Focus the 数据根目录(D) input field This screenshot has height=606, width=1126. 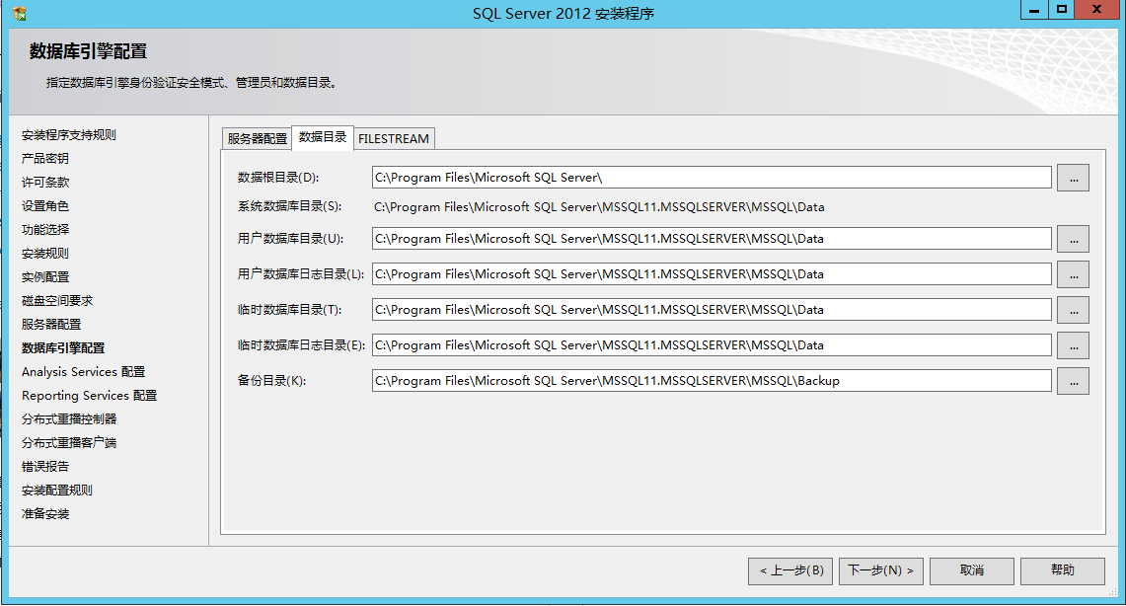(x=712, y=178)
